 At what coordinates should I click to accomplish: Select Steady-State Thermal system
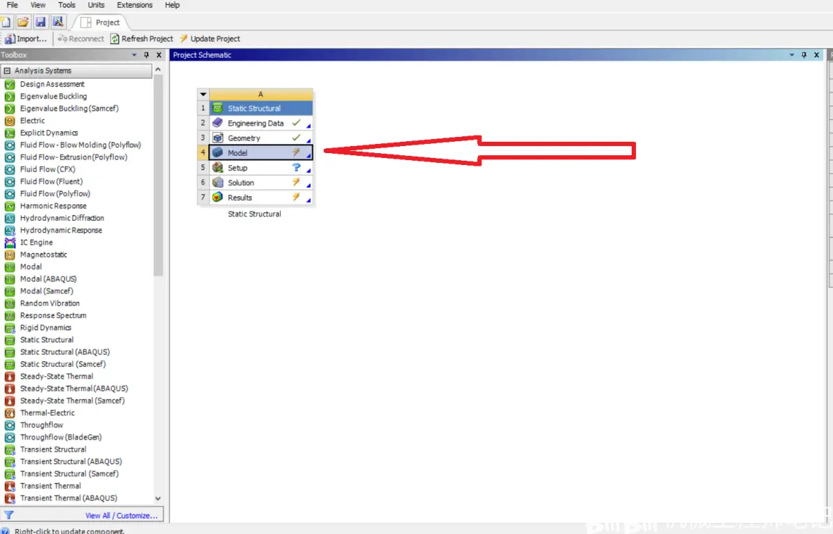tap(57, 376)
